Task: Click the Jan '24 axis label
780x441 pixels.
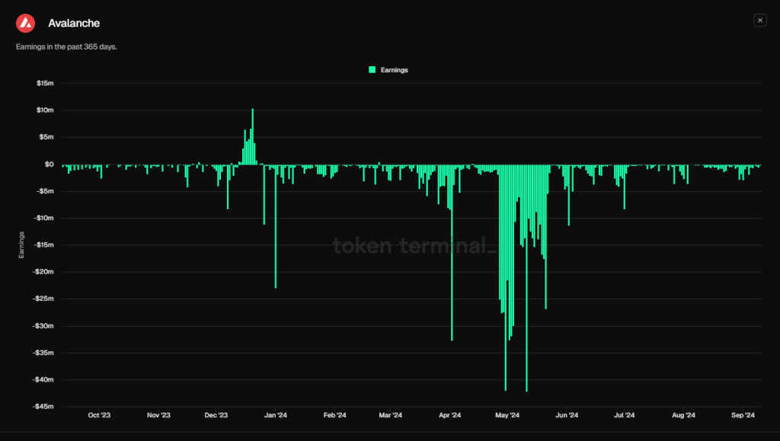Action: [x=276, y=415]
